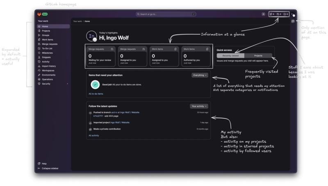Click the Milestones sidebar icon
328x186 pixels.
point(39,53)
